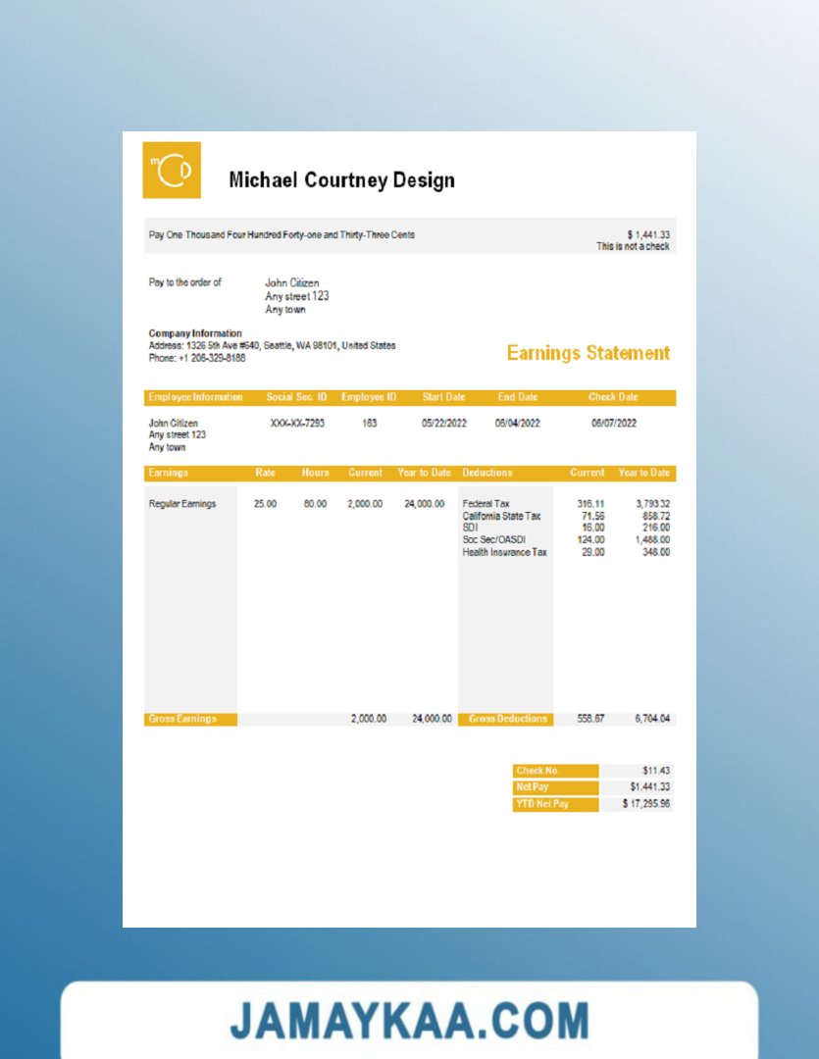
Task: Click the masked social security number XXX-XX-7293
Action: point(297,424)
